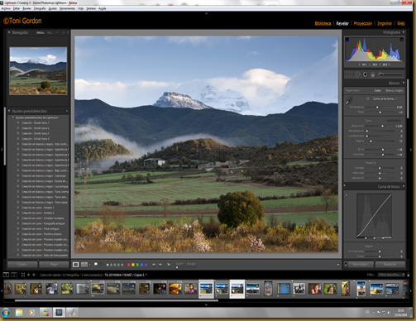Open the Archivo menu
This screenshot has height=321, width=416.
pos(6,8)
